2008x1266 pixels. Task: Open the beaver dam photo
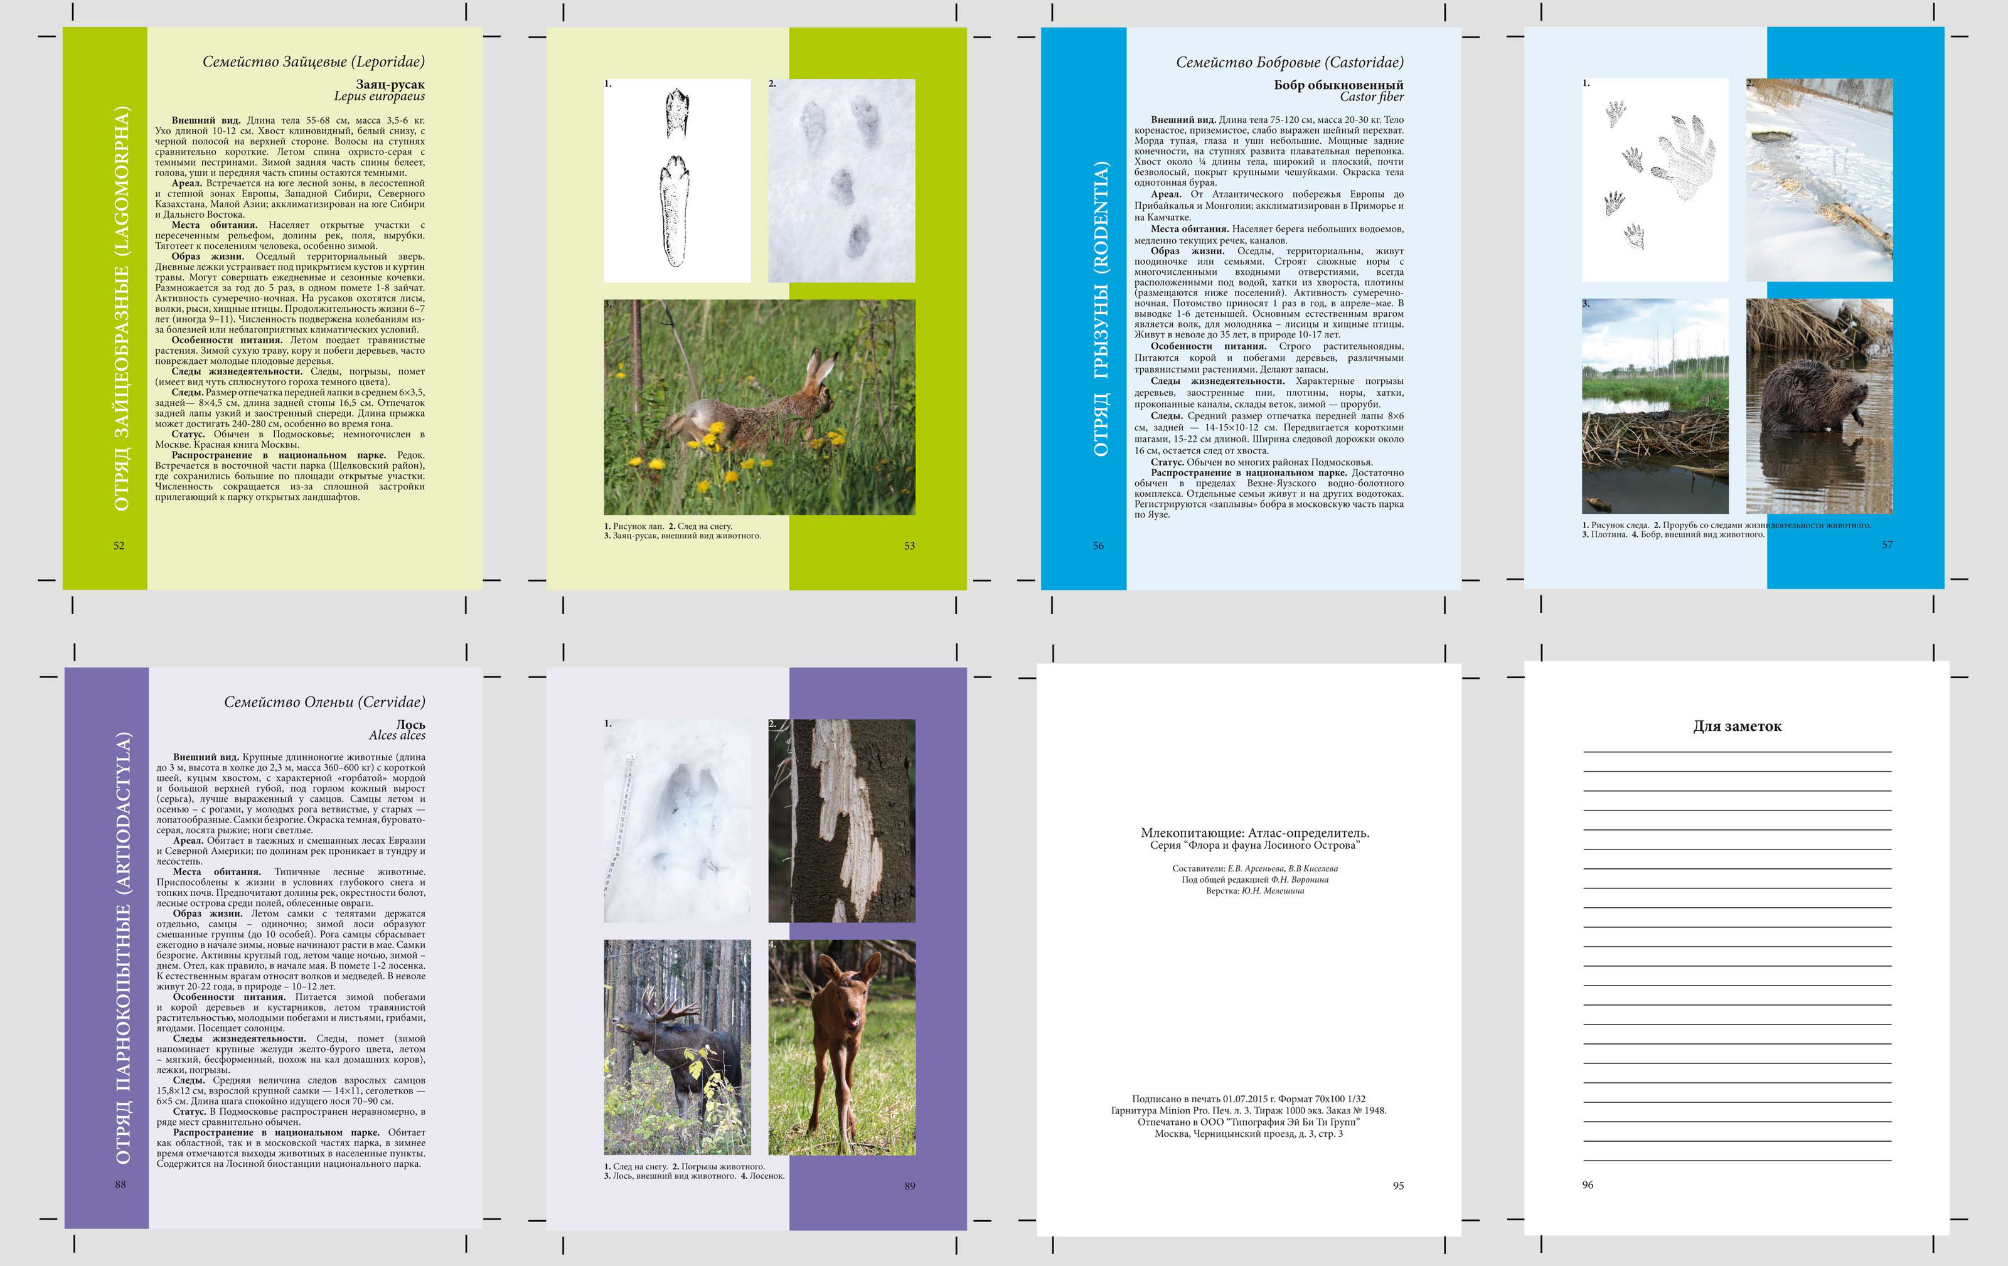pyautogui.click(x=1655, y=406)
